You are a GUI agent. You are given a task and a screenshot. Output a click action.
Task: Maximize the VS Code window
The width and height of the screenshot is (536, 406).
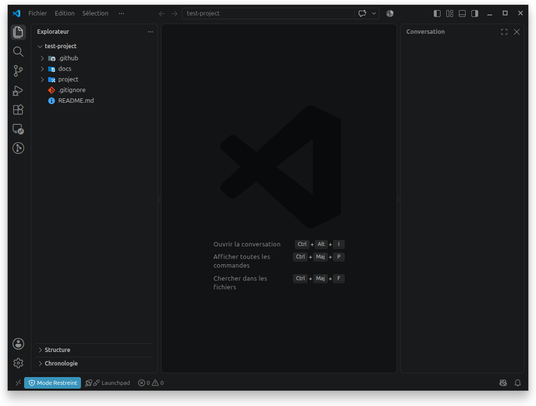pyautogui.click(x=505, y=14)
